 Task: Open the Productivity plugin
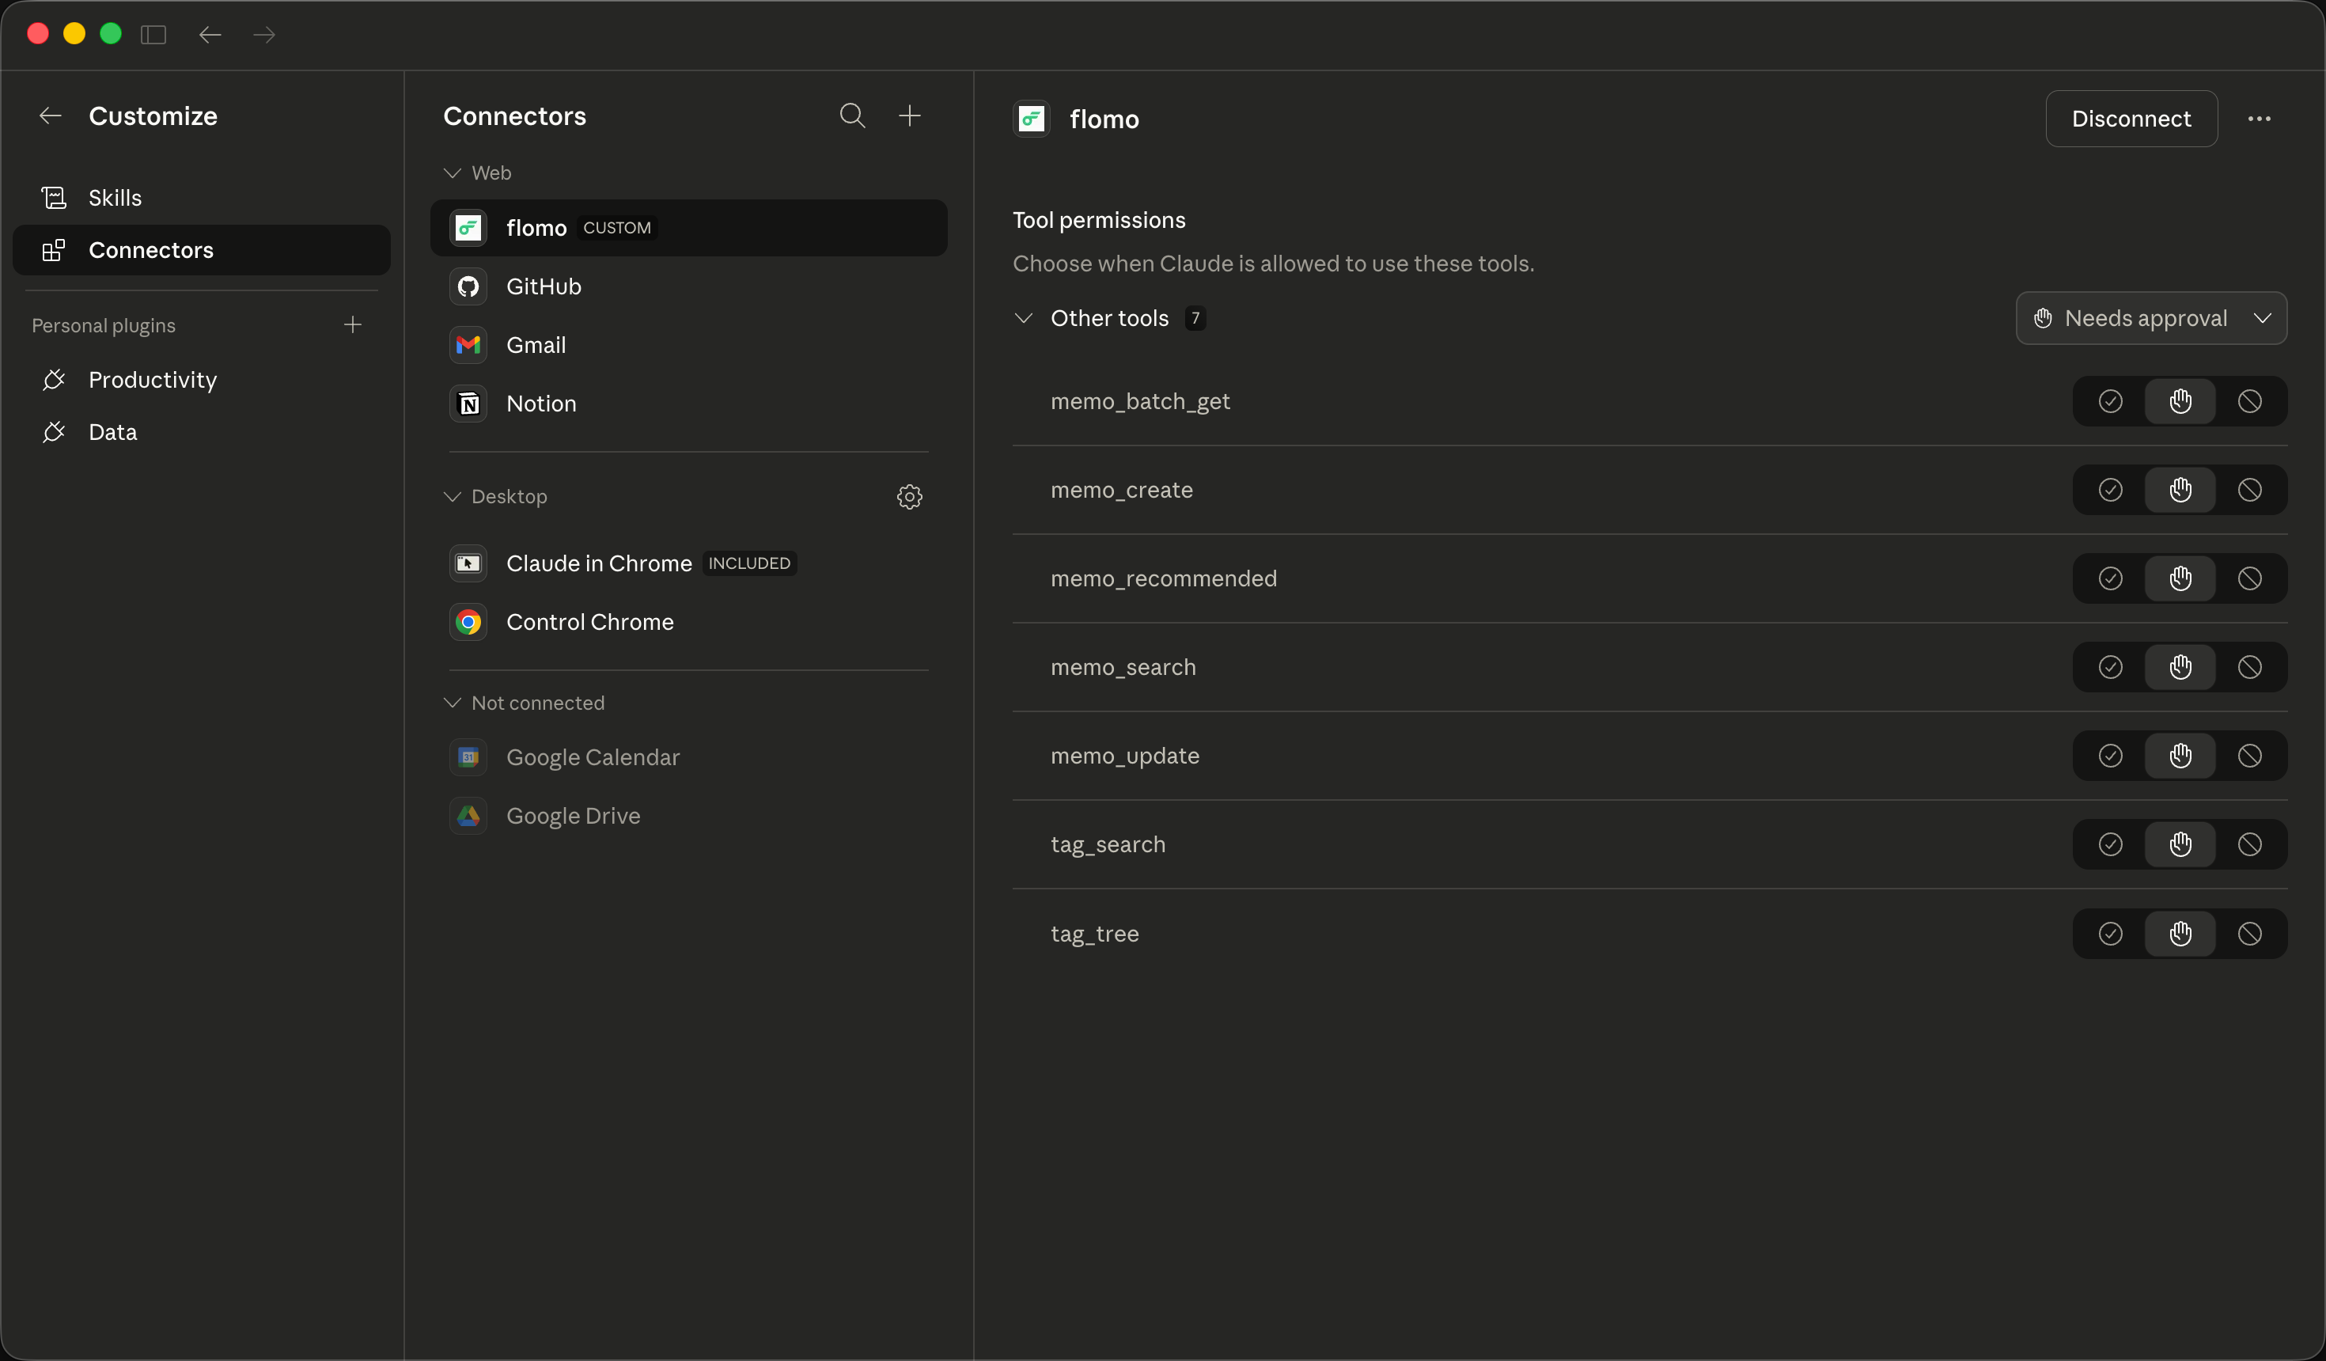tap(152, 380)
